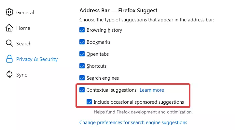Image resolution: width=235 pixels, height=130 pixels.
Task: Turn off the Shortcuts checkbox
Action: click(x=82, y=66)
